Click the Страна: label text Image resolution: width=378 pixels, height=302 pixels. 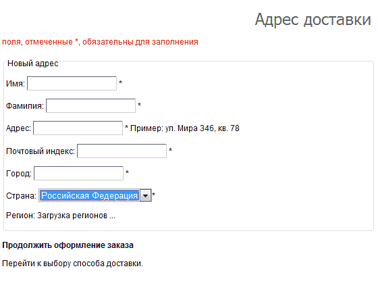[21, 196]
